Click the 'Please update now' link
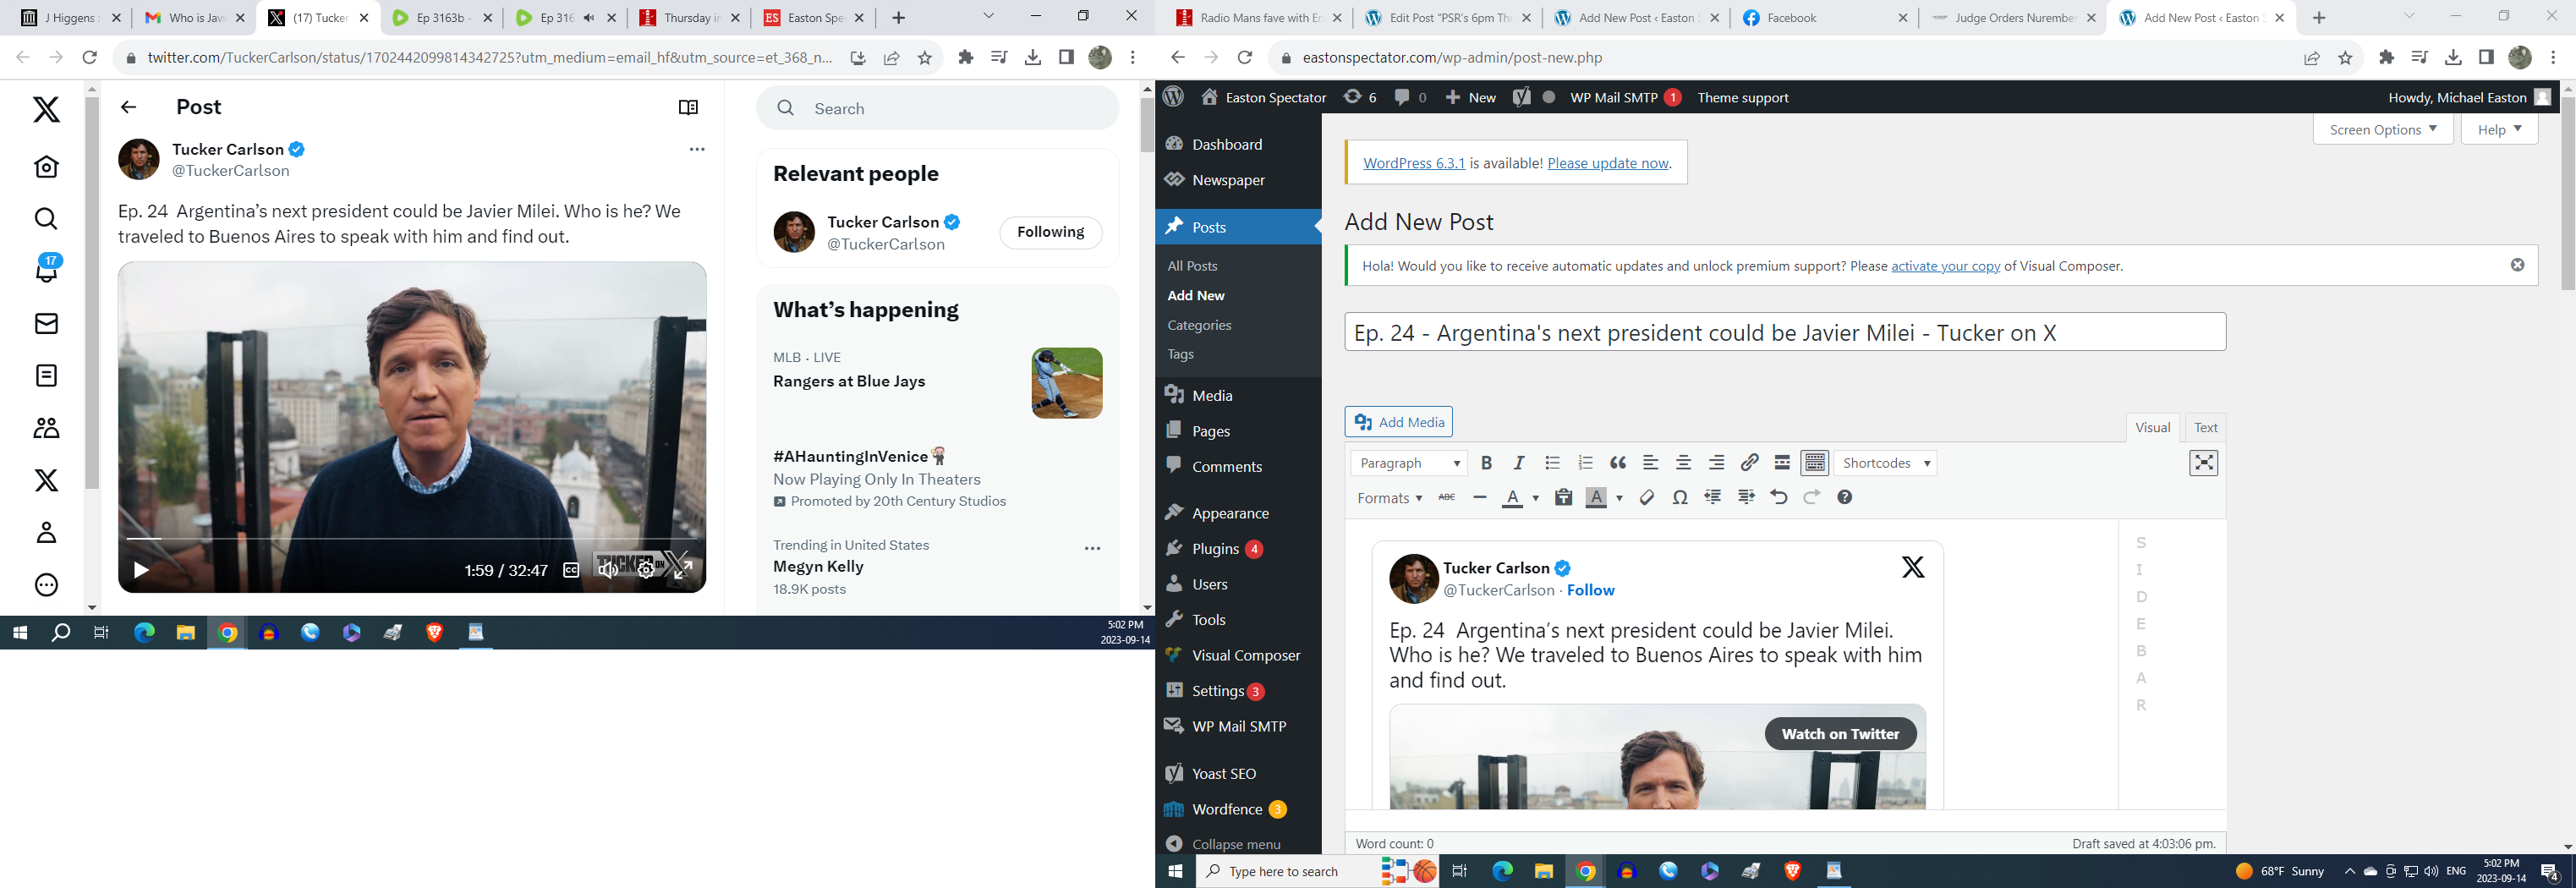The image size is (2576, 888). click(1608, 163)
